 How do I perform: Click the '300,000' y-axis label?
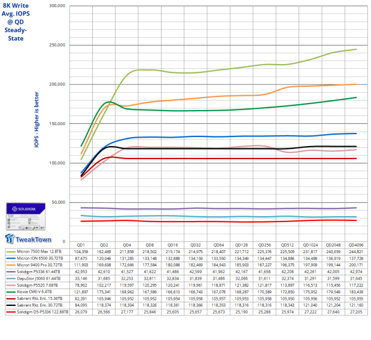coord(57,5)
